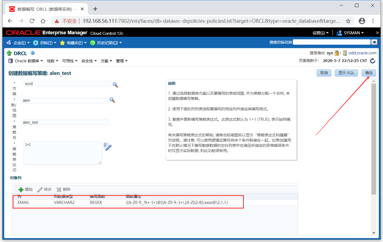Open the 可用性 menu

pos(70,61)
